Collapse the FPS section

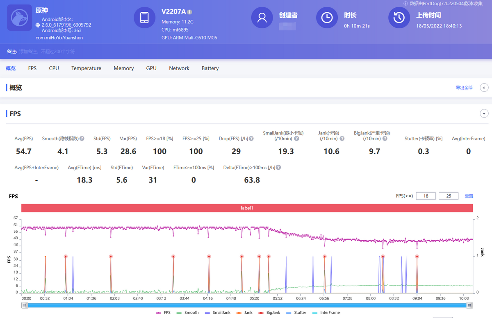484,114
